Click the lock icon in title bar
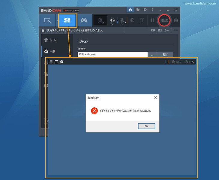The width and height of the screenshot is (219, 180). tap(130, 10)
